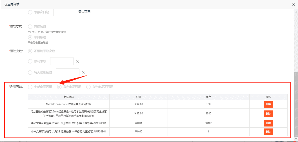298x142 pixels.
Task: Click the 库存 column header
Action: [x=208, y=97]
